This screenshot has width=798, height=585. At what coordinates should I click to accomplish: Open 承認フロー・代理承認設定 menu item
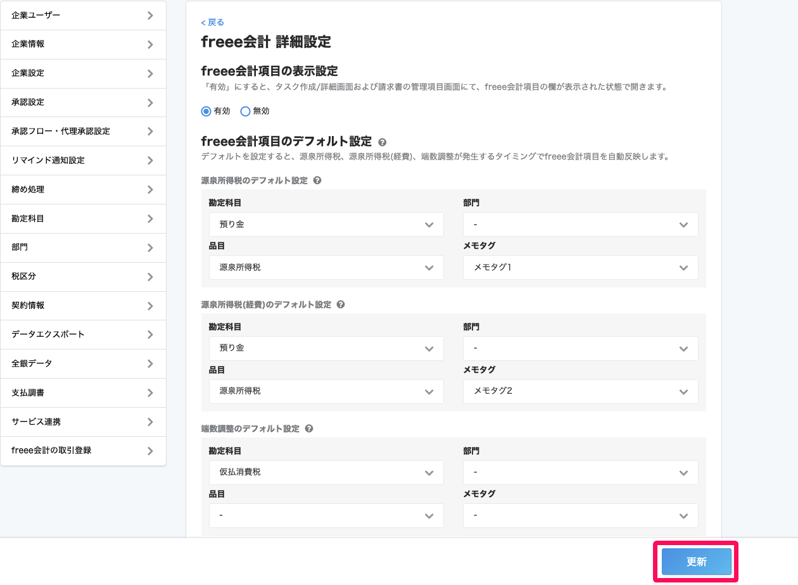pos(83,132)
